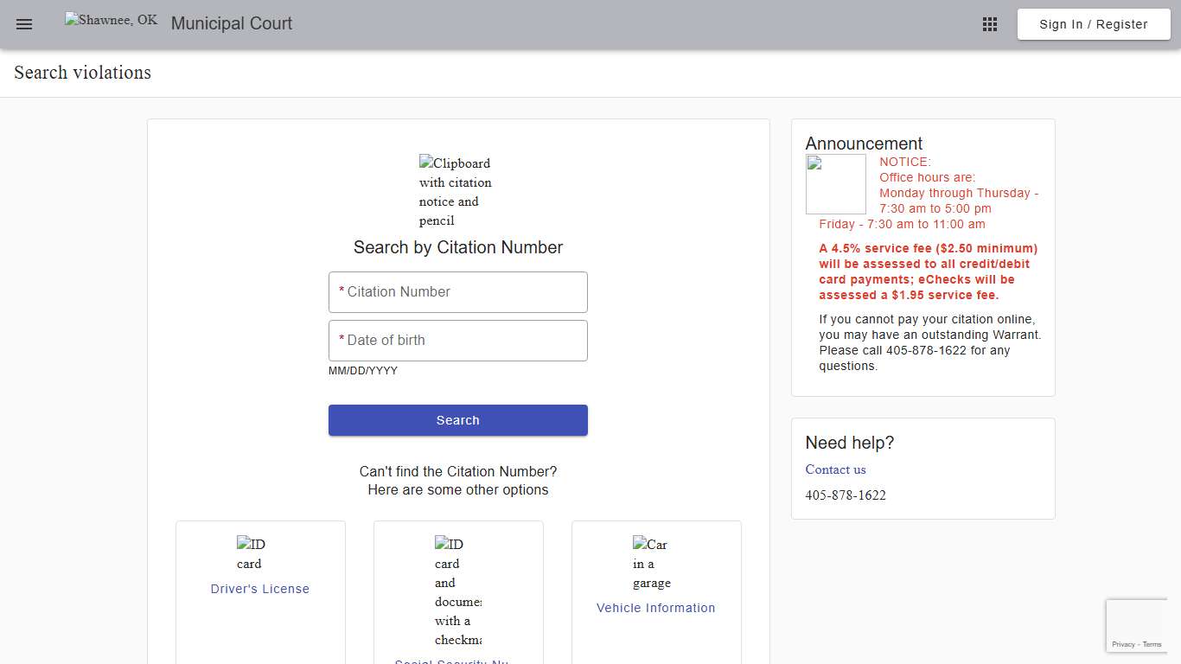
Task: Click the Privacy link near reCAPTCHA
Action: pyautogui.click(x=1126, y=644)
